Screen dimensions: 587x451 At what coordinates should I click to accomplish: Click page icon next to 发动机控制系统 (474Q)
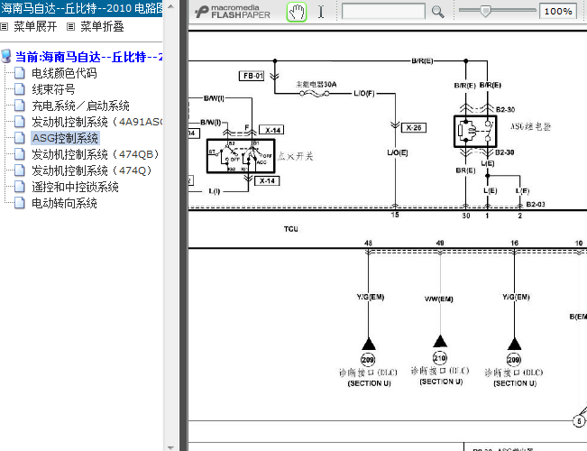click(20, 170)
